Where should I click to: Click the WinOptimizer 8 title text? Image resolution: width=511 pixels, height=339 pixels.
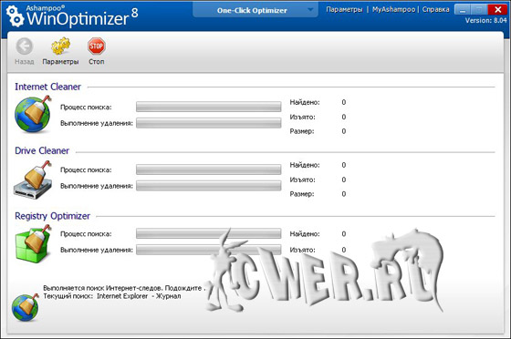pyautogui.click(x=82, y=18)
